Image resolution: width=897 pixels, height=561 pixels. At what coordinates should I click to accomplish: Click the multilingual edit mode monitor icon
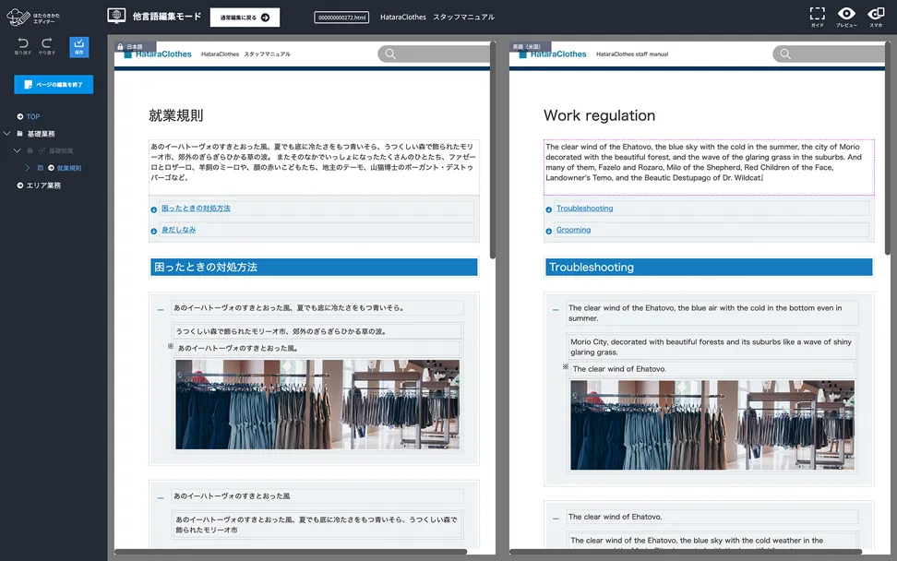pyautogui.click(x=117, y=16)
